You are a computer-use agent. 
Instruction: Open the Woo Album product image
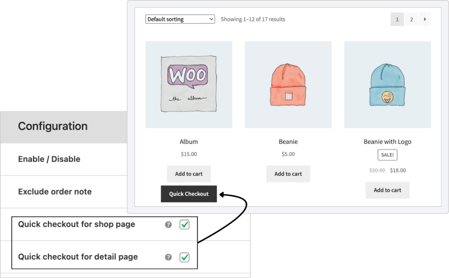(189, 85)
